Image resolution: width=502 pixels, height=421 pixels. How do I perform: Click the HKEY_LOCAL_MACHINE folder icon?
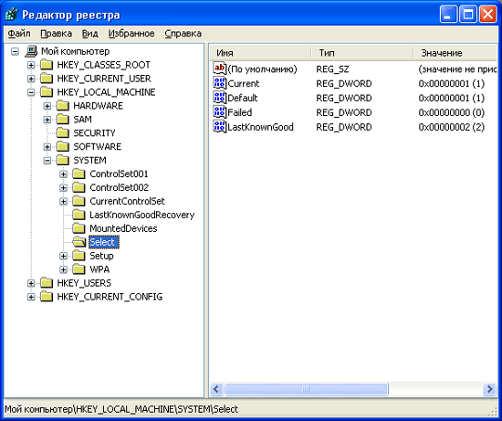pos(47,92)
